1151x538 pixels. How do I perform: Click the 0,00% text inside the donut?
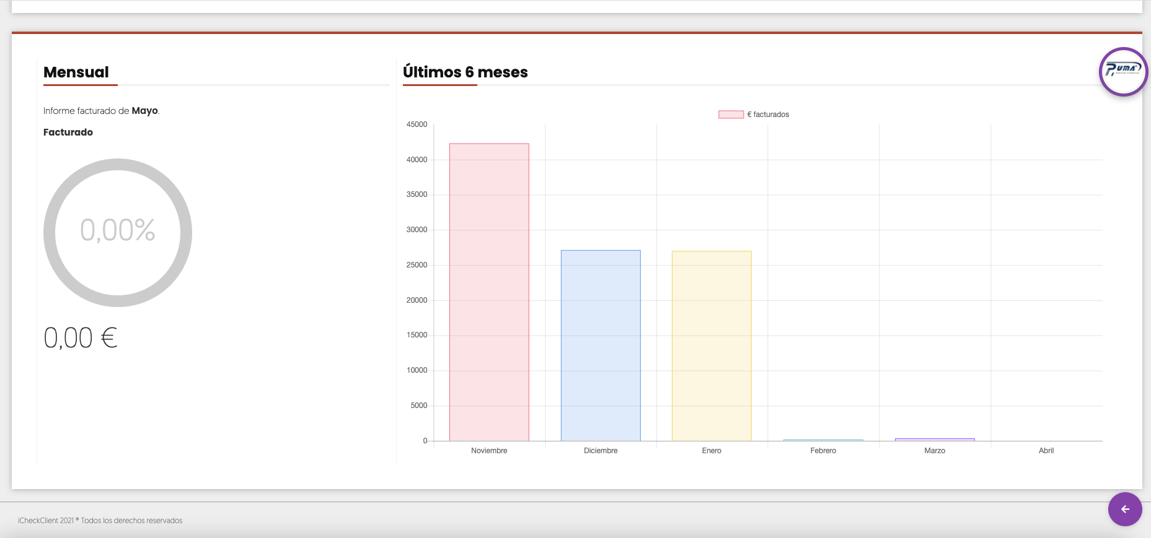(118, 230)
